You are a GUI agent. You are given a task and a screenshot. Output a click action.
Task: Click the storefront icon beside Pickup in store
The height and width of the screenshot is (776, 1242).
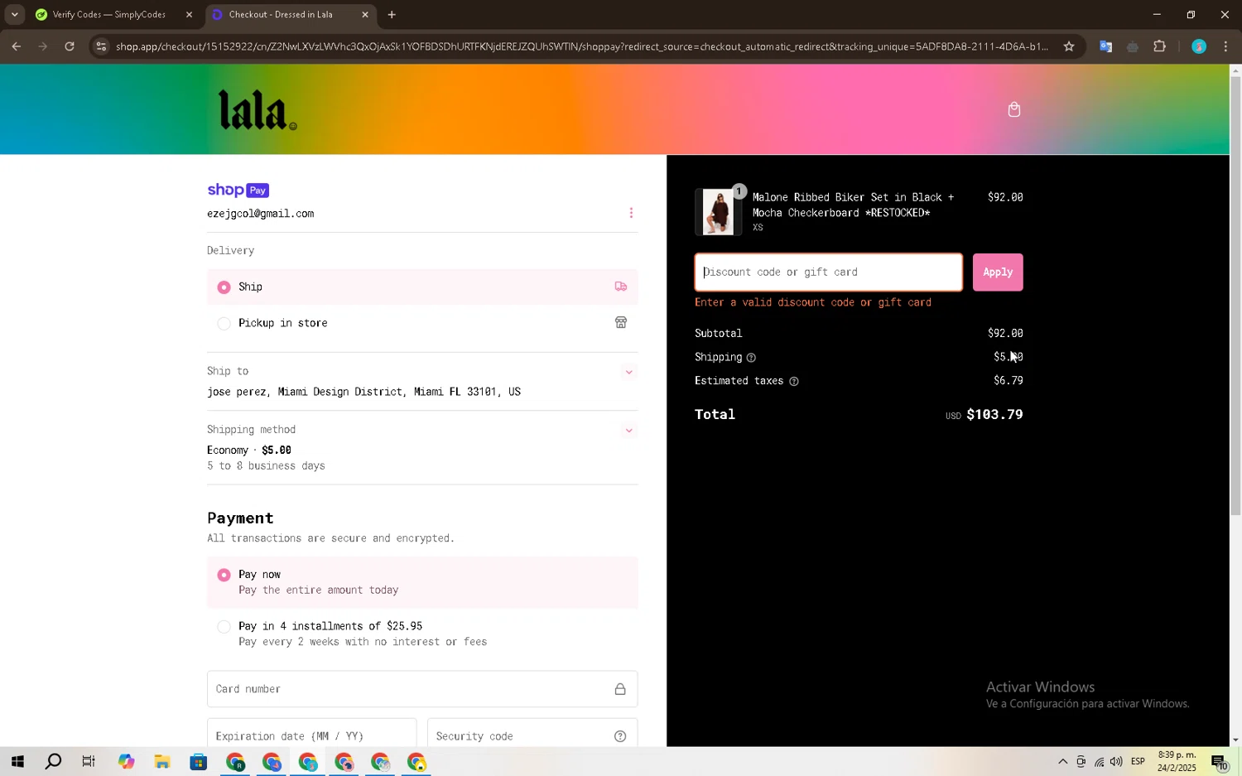[x=620, y=322]
